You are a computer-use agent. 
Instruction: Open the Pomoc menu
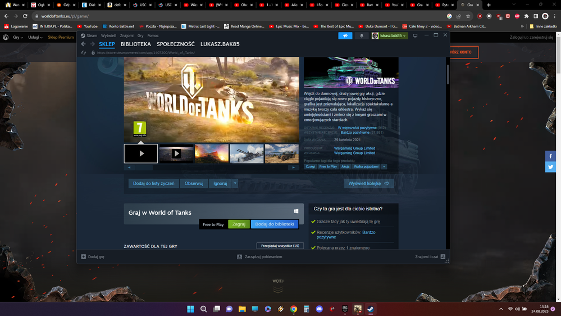coord(153,35)
